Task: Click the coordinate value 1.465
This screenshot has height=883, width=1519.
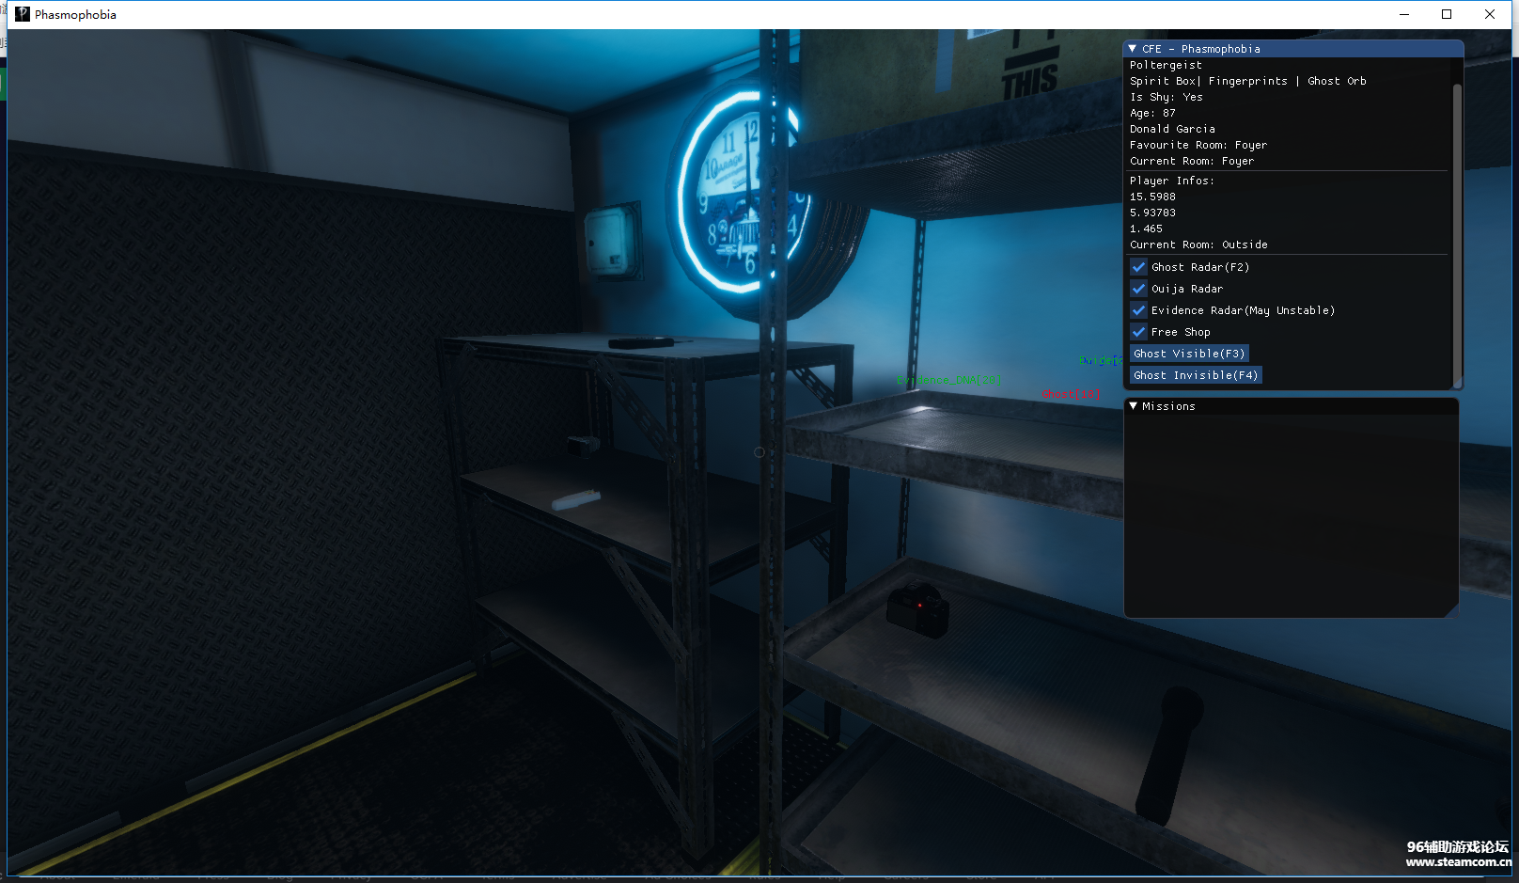Action: click(1146, 229)
